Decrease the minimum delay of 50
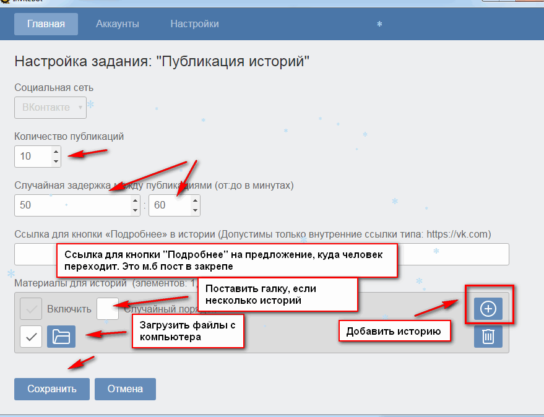This screenshot has width=544, height=417. (135, 210)
